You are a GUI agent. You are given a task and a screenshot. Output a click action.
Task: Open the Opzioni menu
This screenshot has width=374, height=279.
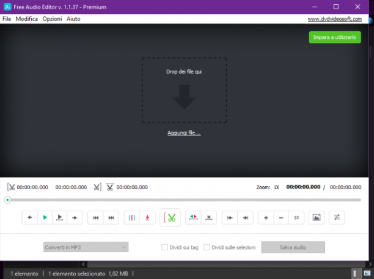coord(52,19)
